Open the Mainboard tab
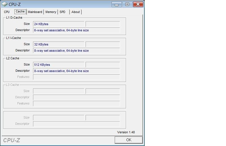The width and height of the screenshot is (226, 146). (x=35, y=12)
